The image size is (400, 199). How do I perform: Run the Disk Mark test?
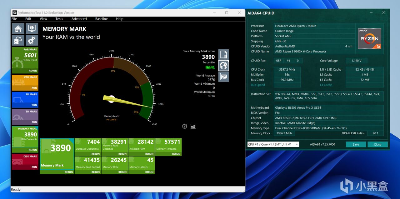[34, 167]
